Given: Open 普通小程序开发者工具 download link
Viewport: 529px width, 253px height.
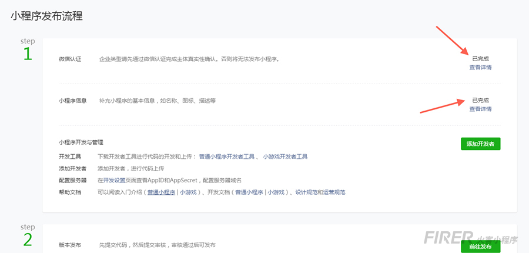Looking at the screenshot, I should pyautogui.click(x=227, y=157).
